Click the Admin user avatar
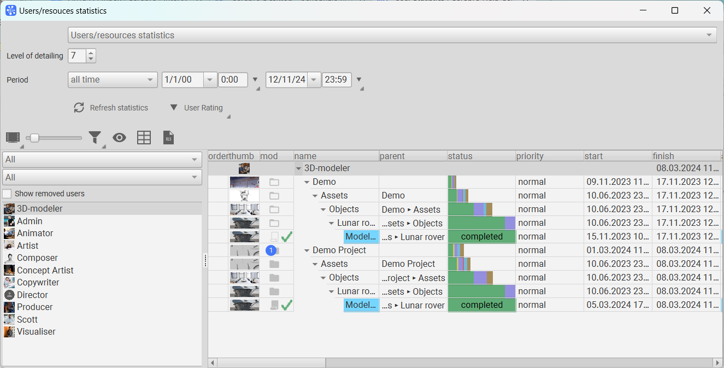 (9, 221)
